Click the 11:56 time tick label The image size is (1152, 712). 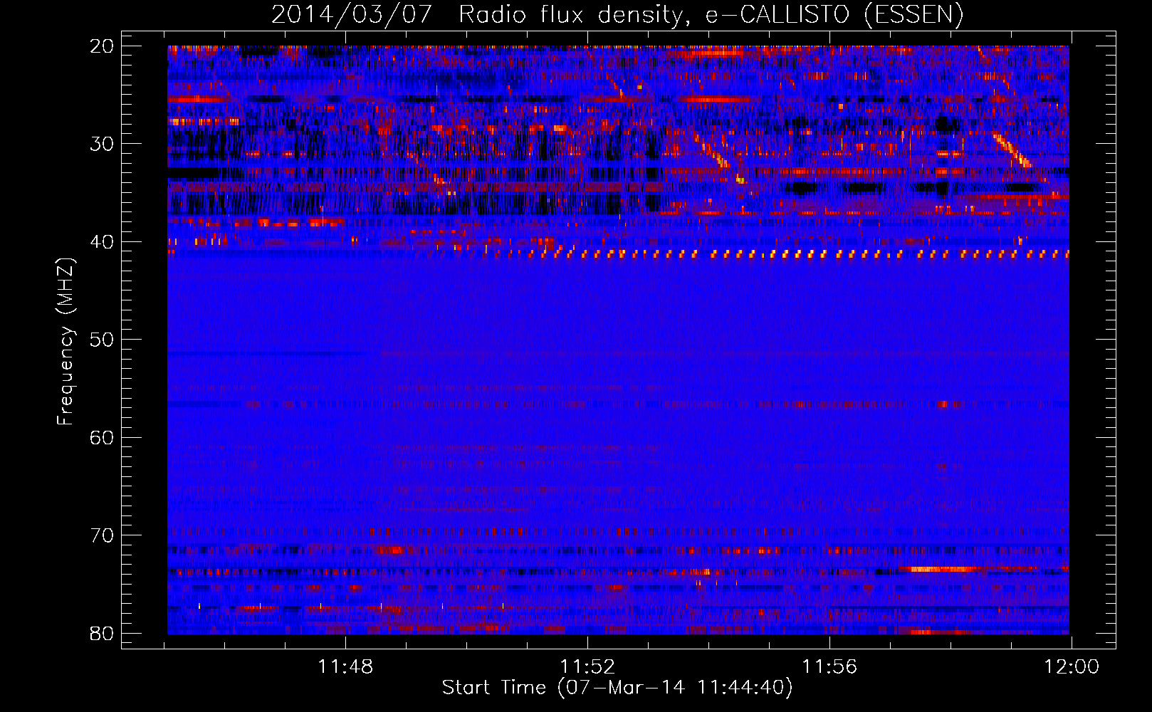[x=829, y=667]
